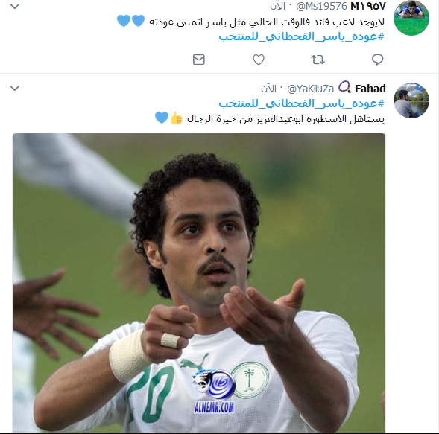439x434 pixels.
Task: Reply to the @Ms19576 tweet
Action: [377, 60]
